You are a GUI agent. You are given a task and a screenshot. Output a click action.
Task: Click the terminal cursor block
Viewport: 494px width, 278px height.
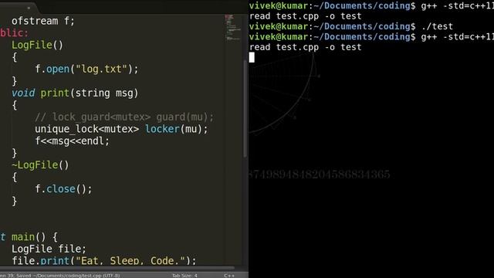252,57
